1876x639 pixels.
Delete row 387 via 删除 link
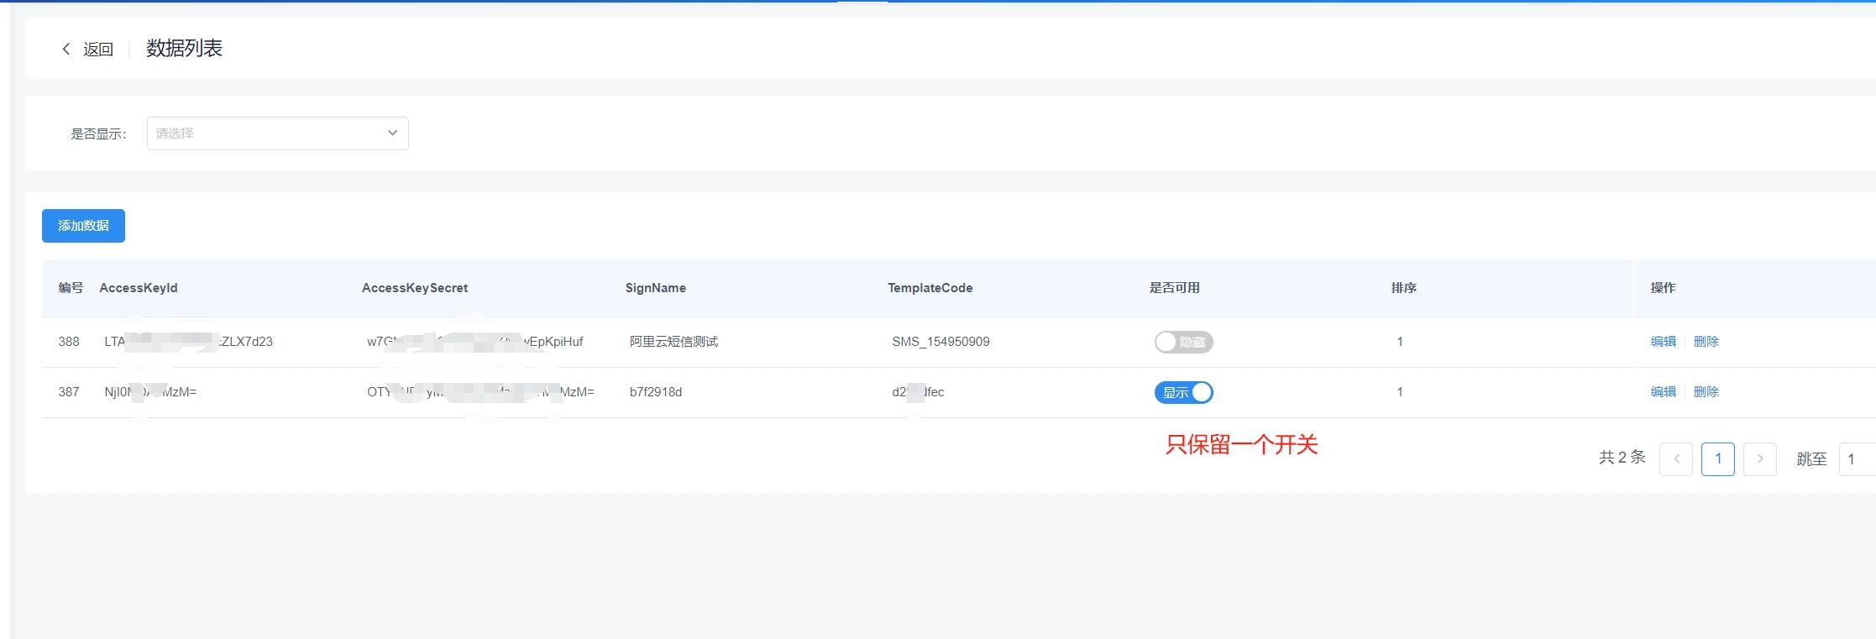coord(1706,392)
